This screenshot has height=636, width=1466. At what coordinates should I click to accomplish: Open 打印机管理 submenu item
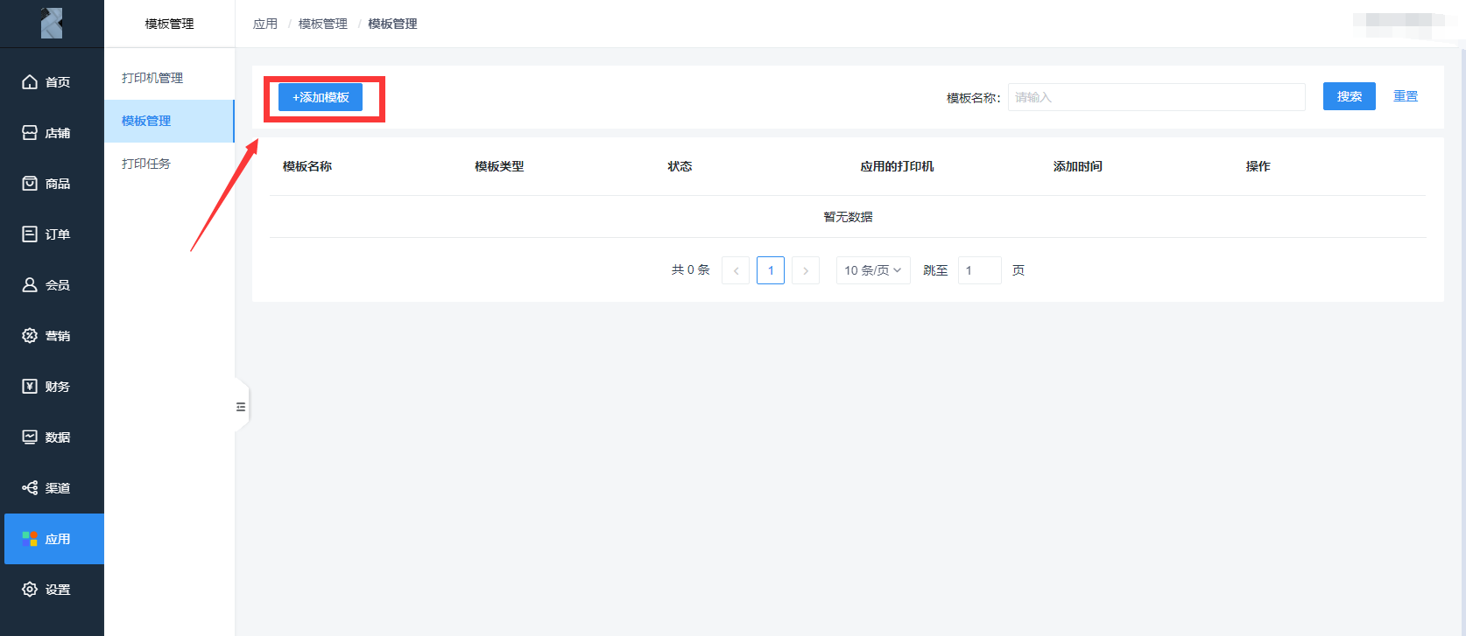(x=152, y=78)
